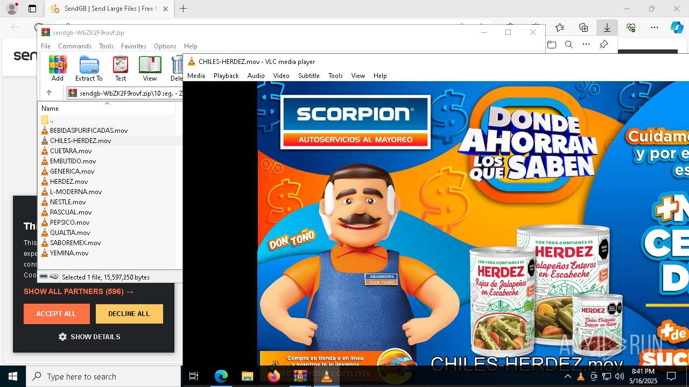Open VLC Subtitle menu
The width and height of the screenshot is (689, 387).
coord(309,76)
